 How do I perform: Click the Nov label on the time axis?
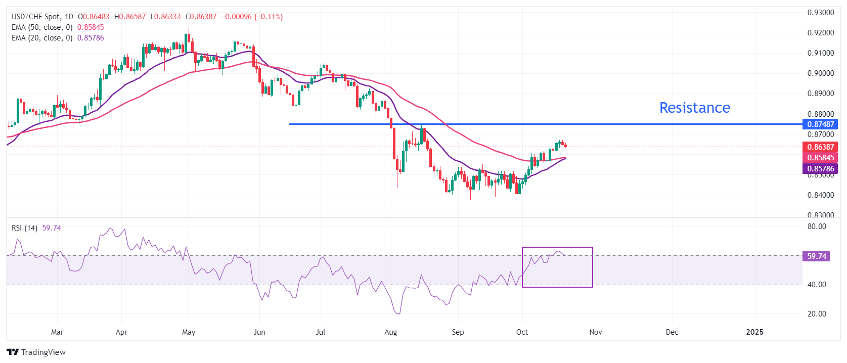tap(596, 332)
